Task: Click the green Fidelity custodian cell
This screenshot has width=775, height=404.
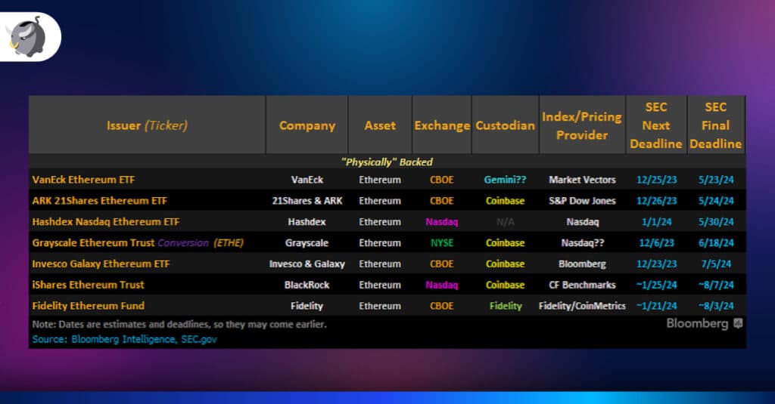Action: 505,306
